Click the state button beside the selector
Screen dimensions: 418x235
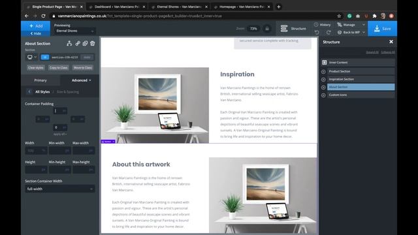point(87,57)
